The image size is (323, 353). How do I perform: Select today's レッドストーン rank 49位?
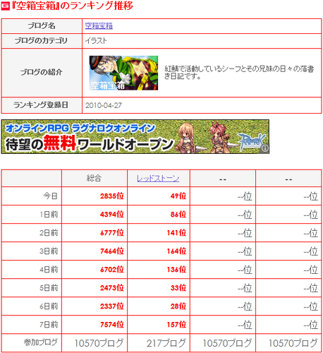pyautogui.click(x=178, y=196)
